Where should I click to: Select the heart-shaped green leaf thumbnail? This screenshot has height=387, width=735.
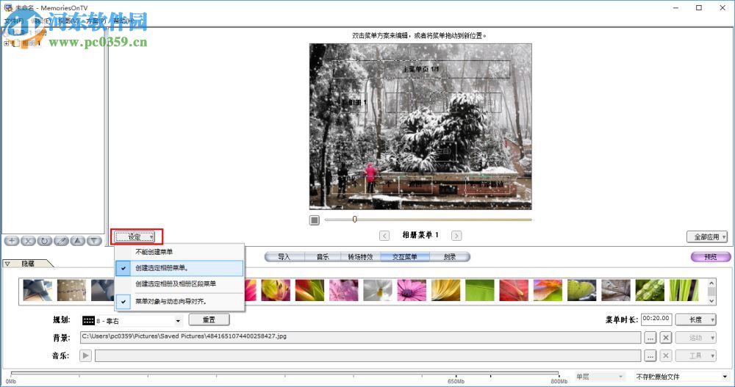581,290
